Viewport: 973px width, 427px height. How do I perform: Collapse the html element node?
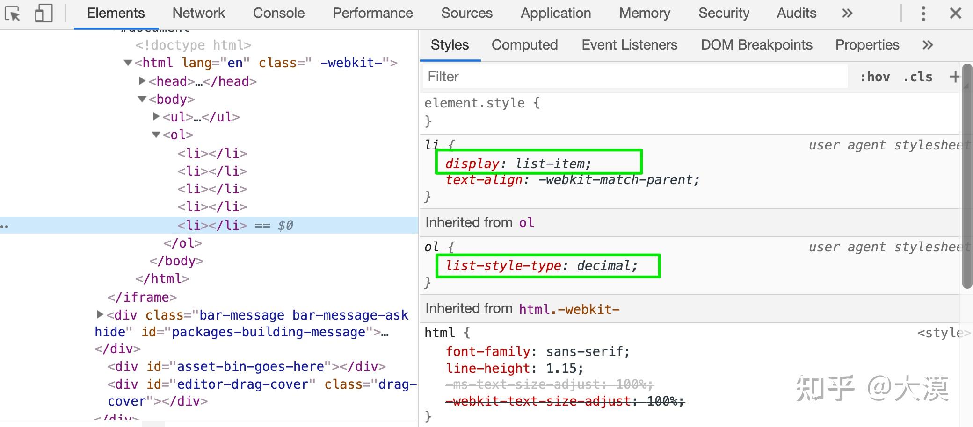pos(128,63)
